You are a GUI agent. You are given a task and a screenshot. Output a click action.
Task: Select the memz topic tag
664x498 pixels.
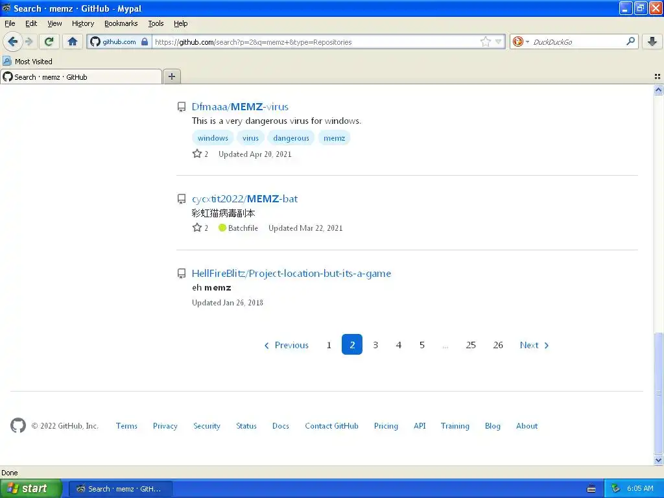[334, 138]
